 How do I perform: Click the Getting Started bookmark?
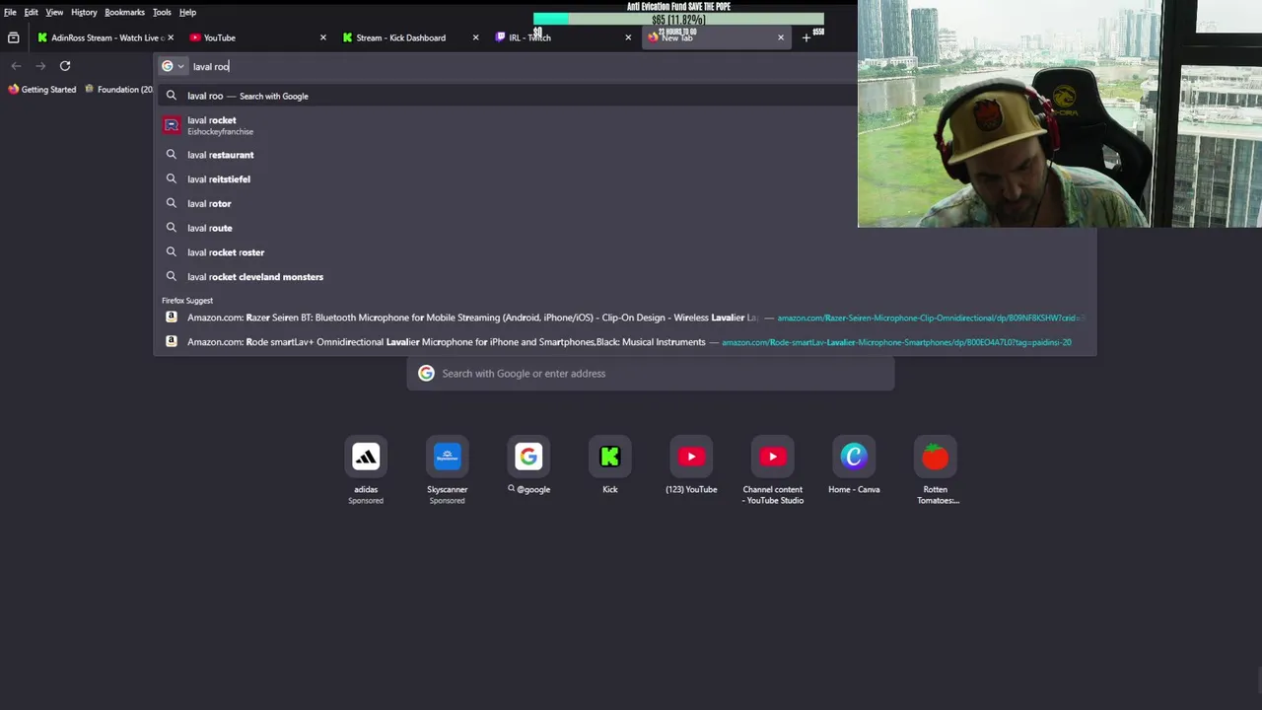click(x=41, y=89)
